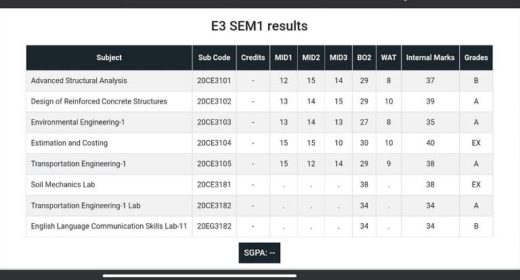Click the EX grade for Estimation and Costing
The width and height of the screenshot is (520, 280).
(476, 143)
